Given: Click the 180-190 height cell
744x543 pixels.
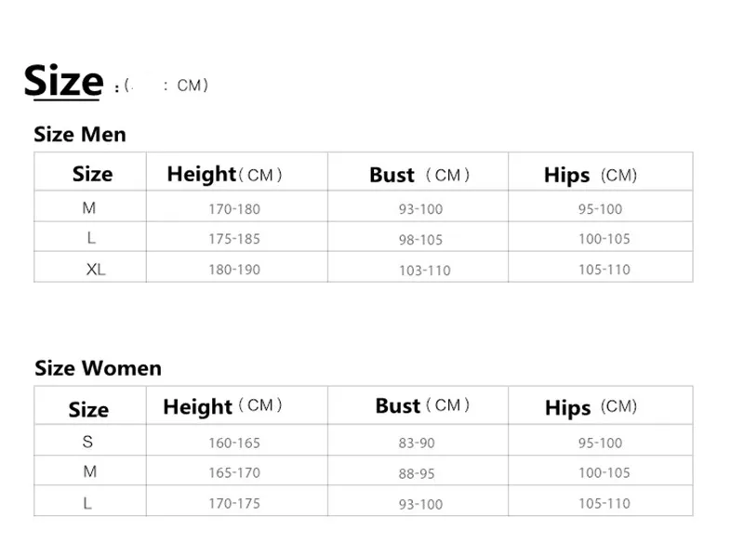Looking at the screenshot, I should tap(233, 270).
